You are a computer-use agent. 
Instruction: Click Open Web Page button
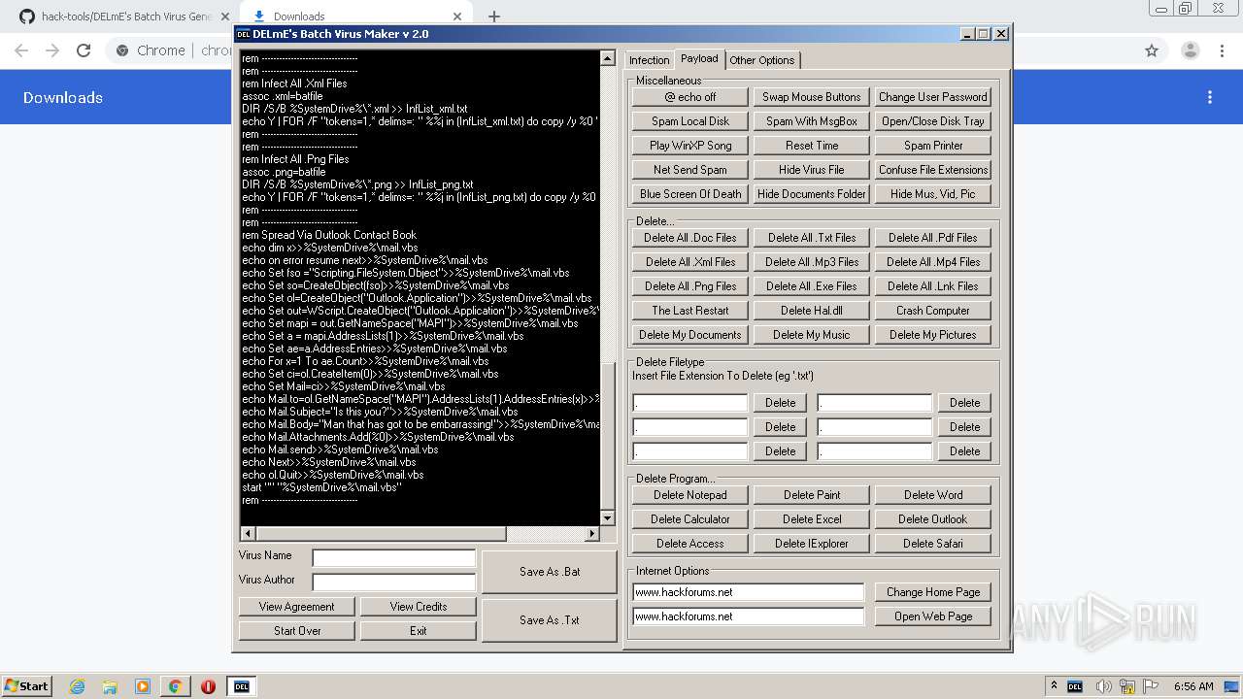(933, 616)
